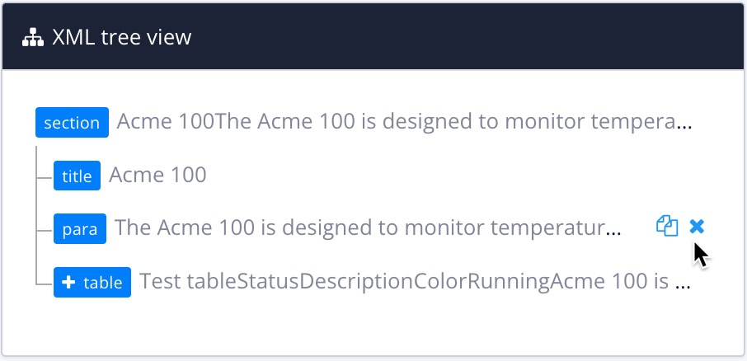Click blank white space below the table row
The width and height of the screenshot is (747, 361).
coord(371,327)
